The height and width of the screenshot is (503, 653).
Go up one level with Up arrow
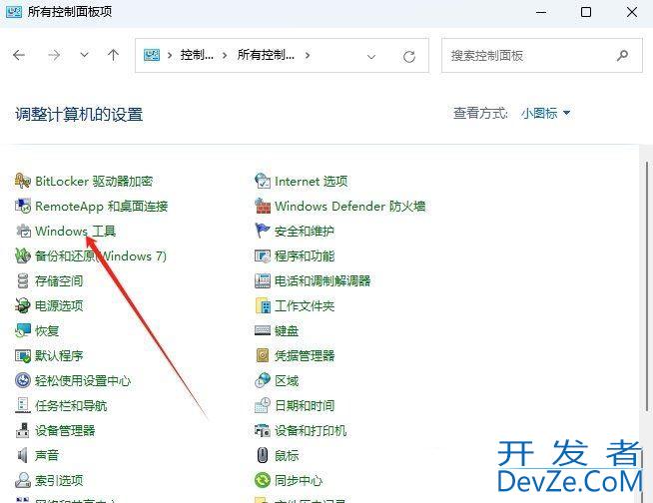point(113,55)
